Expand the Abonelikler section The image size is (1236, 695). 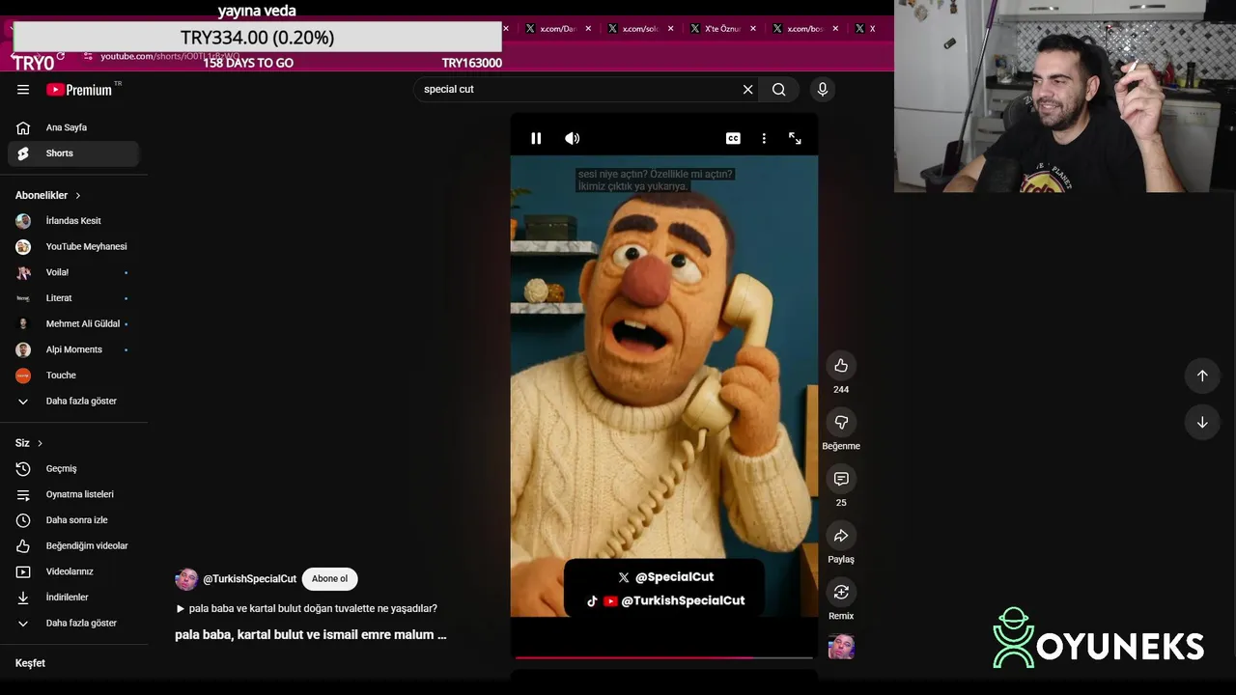coord(48,195)
